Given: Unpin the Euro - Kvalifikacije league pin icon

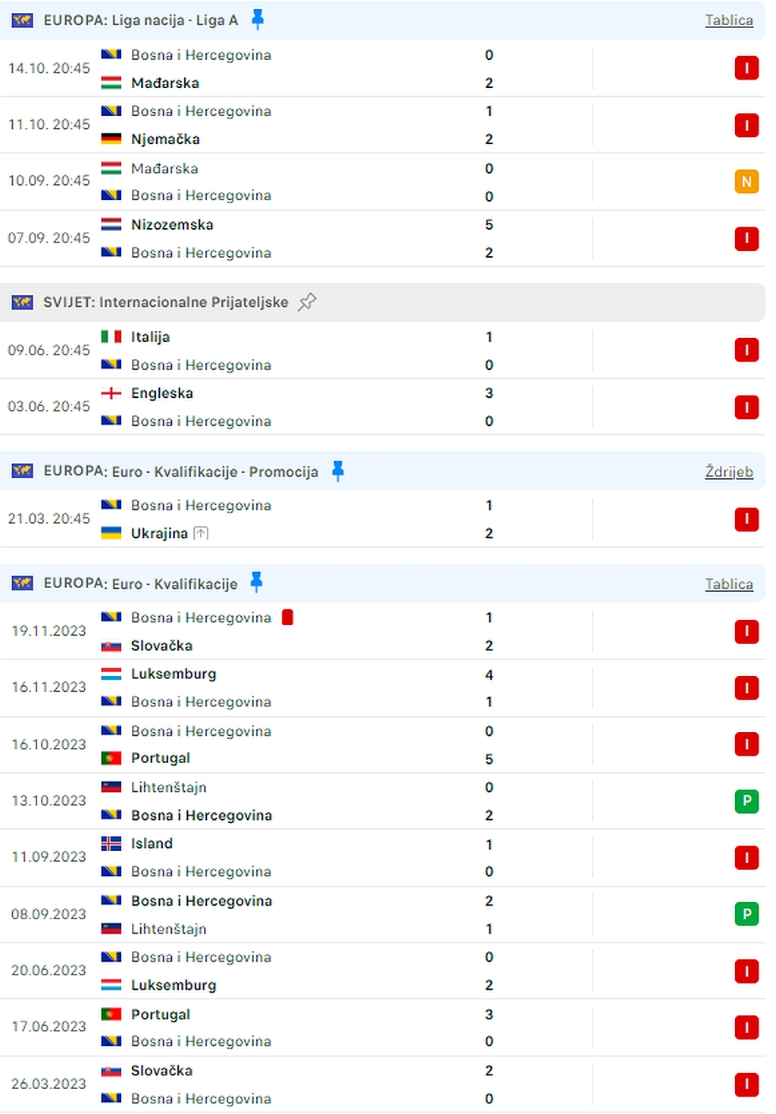Looking at the screenshot, I should (x=257, y=583).
